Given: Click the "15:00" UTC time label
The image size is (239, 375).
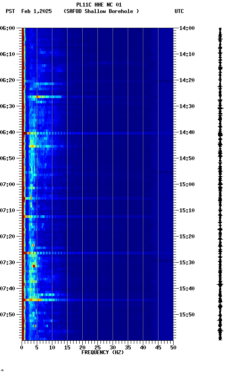Looking at the screenshot, I should 187,184.
